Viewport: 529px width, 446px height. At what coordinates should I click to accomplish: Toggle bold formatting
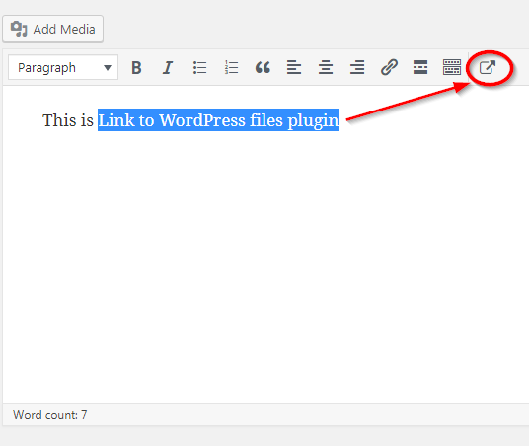point(136,68)
